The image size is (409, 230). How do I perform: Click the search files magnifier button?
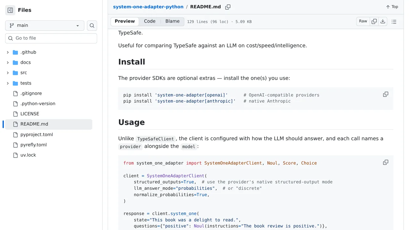(x=92, y=26)
